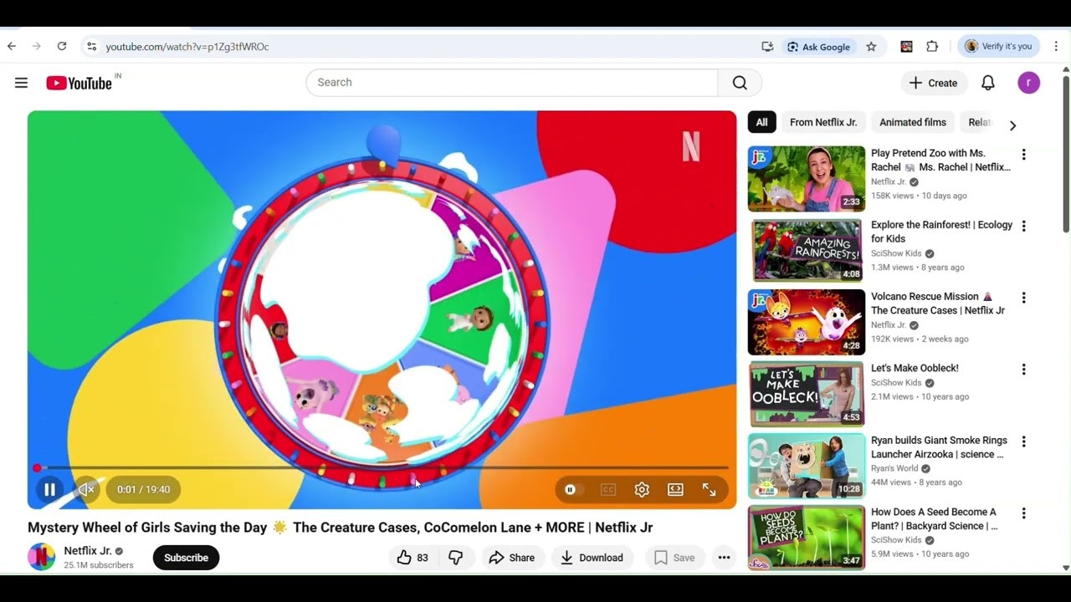Image resolution: width=1071 pixels, height=602 pixels.
Task: Pause the video
Action: pos(49,490)
